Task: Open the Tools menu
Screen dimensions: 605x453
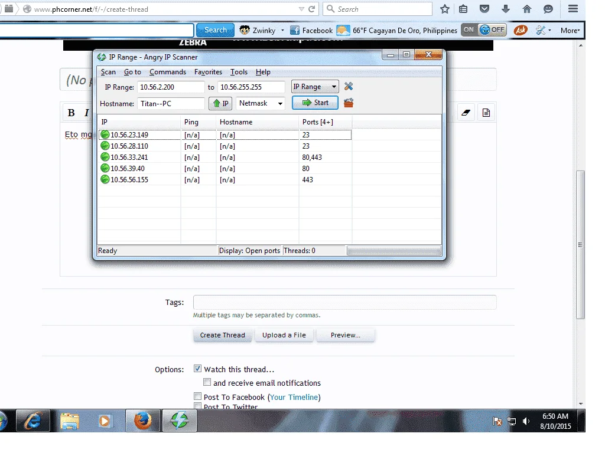Action: coord(239,72)
